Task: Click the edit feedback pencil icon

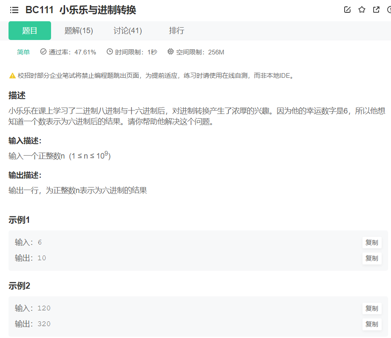Action: pyautogui.click(x=348, y=9)
